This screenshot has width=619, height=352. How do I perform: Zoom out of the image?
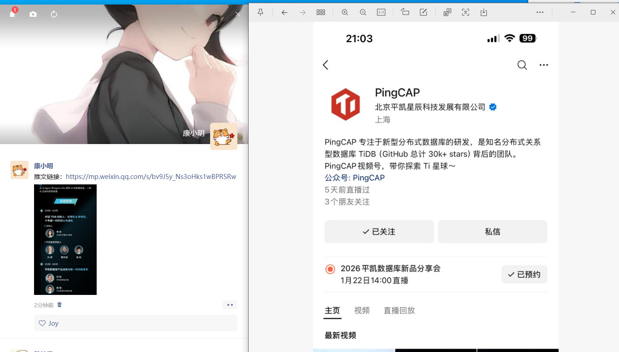pos(363,13)
